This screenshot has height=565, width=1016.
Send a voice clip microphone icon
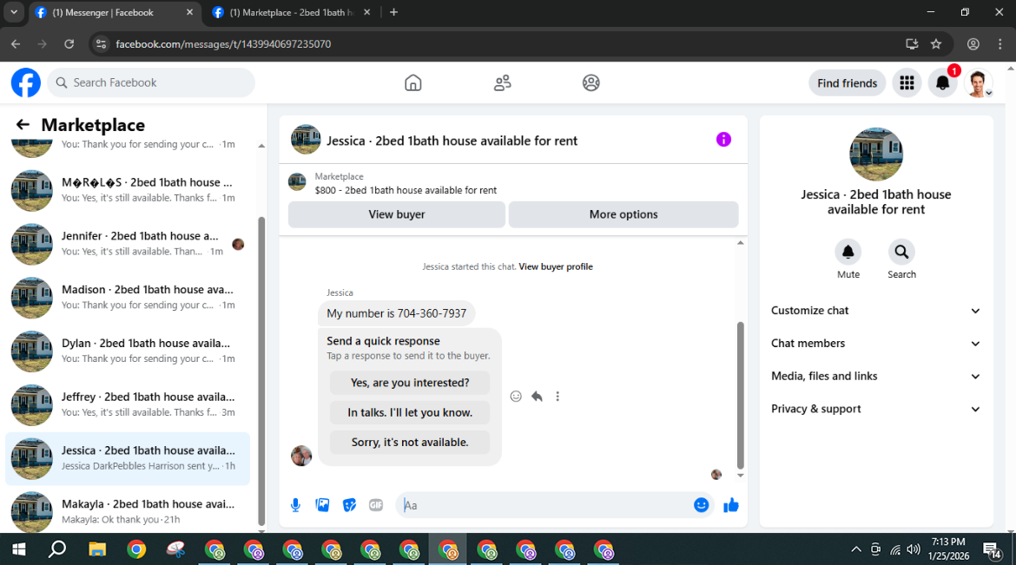tap(295, 505)
